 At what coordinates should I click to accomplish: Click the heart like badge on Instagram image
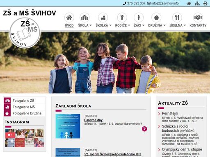pos(10,135)
